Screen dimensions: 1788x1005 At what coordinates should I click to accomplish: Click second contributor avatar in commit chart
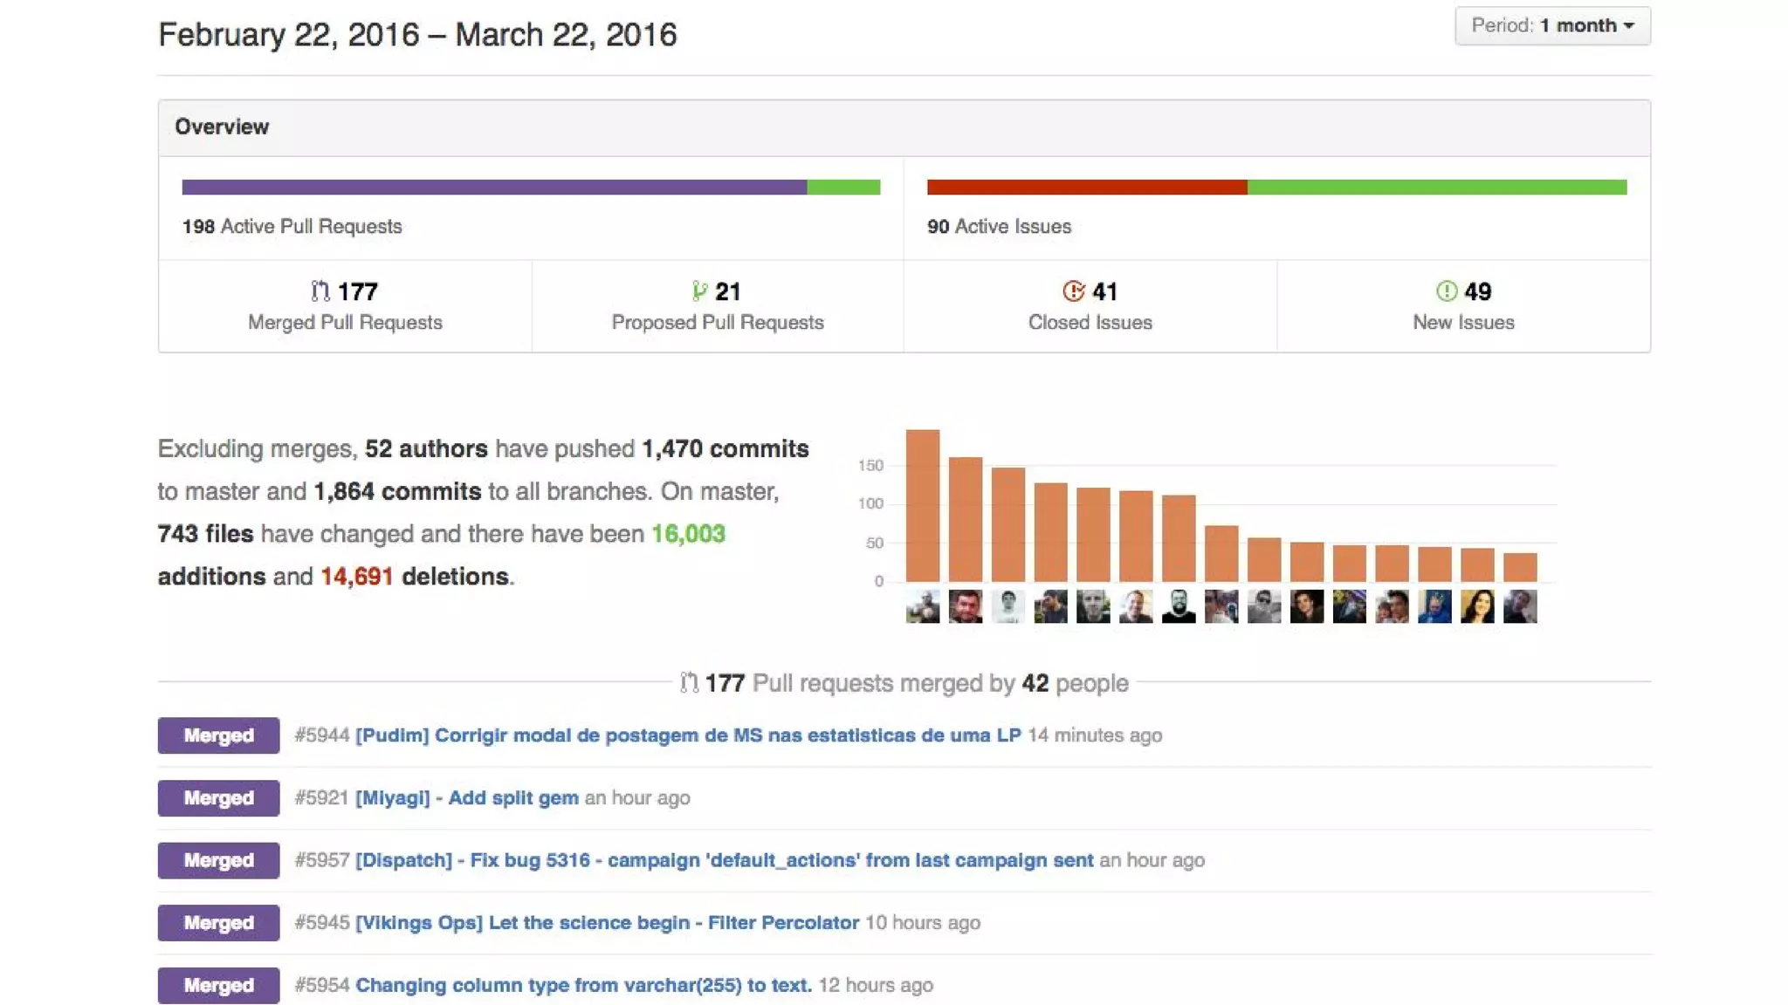[x=965, y=606]
